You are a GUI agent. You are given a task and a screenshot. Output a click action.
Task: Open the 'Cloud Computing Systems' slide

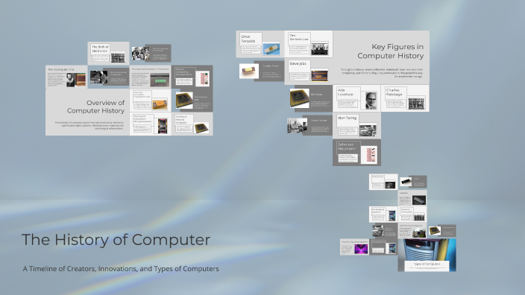(x=354, y=247)
